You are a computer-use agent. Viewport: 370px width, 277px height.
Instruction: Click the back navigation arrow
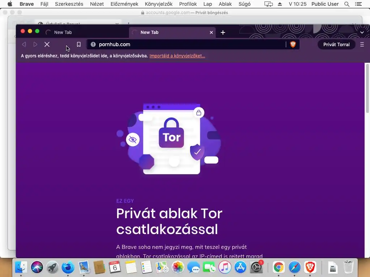coord(24,44)
